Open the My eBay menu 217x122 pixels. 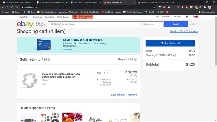(177, 17)
